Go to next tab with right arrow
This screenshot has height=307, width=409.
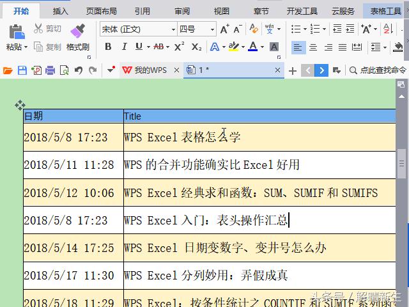point(321,70)
